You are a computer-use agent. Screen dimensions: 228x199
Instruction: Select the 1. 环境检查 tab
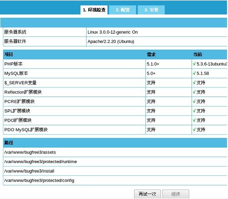[94, 10]
